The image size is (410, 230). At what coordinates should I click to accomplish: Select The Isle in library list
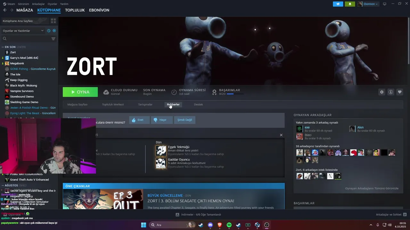pos(15,74)
